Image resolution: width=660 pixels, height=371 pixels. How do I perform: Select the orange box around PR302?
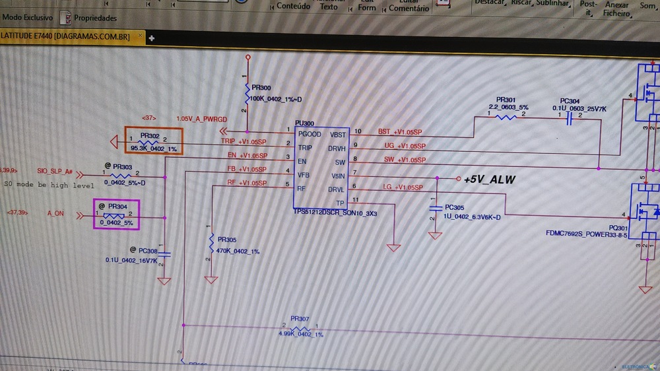click(154, 141)
